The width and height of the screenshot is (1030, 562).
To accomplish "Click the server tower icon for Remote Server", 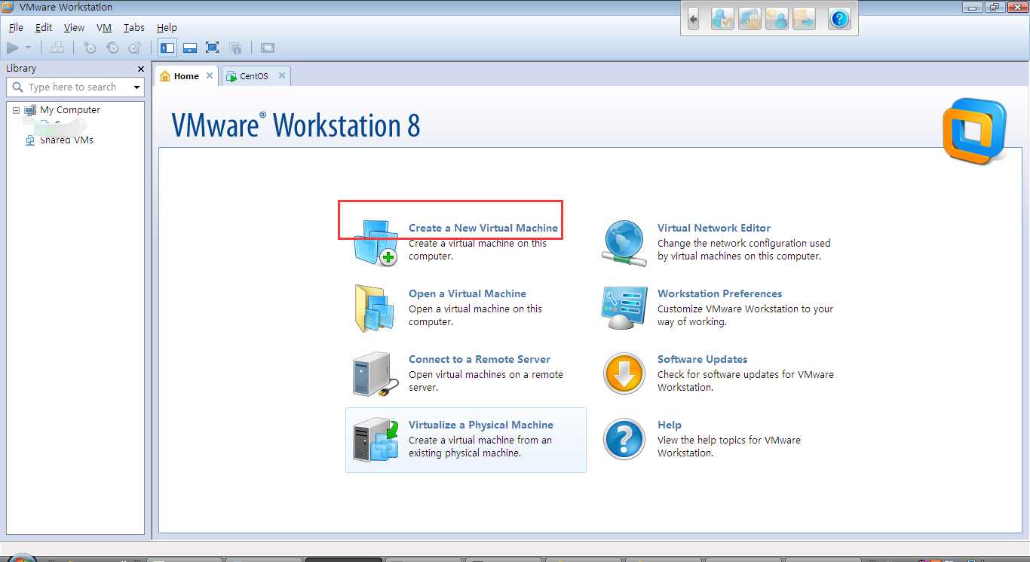I will (x=375, y=374).
